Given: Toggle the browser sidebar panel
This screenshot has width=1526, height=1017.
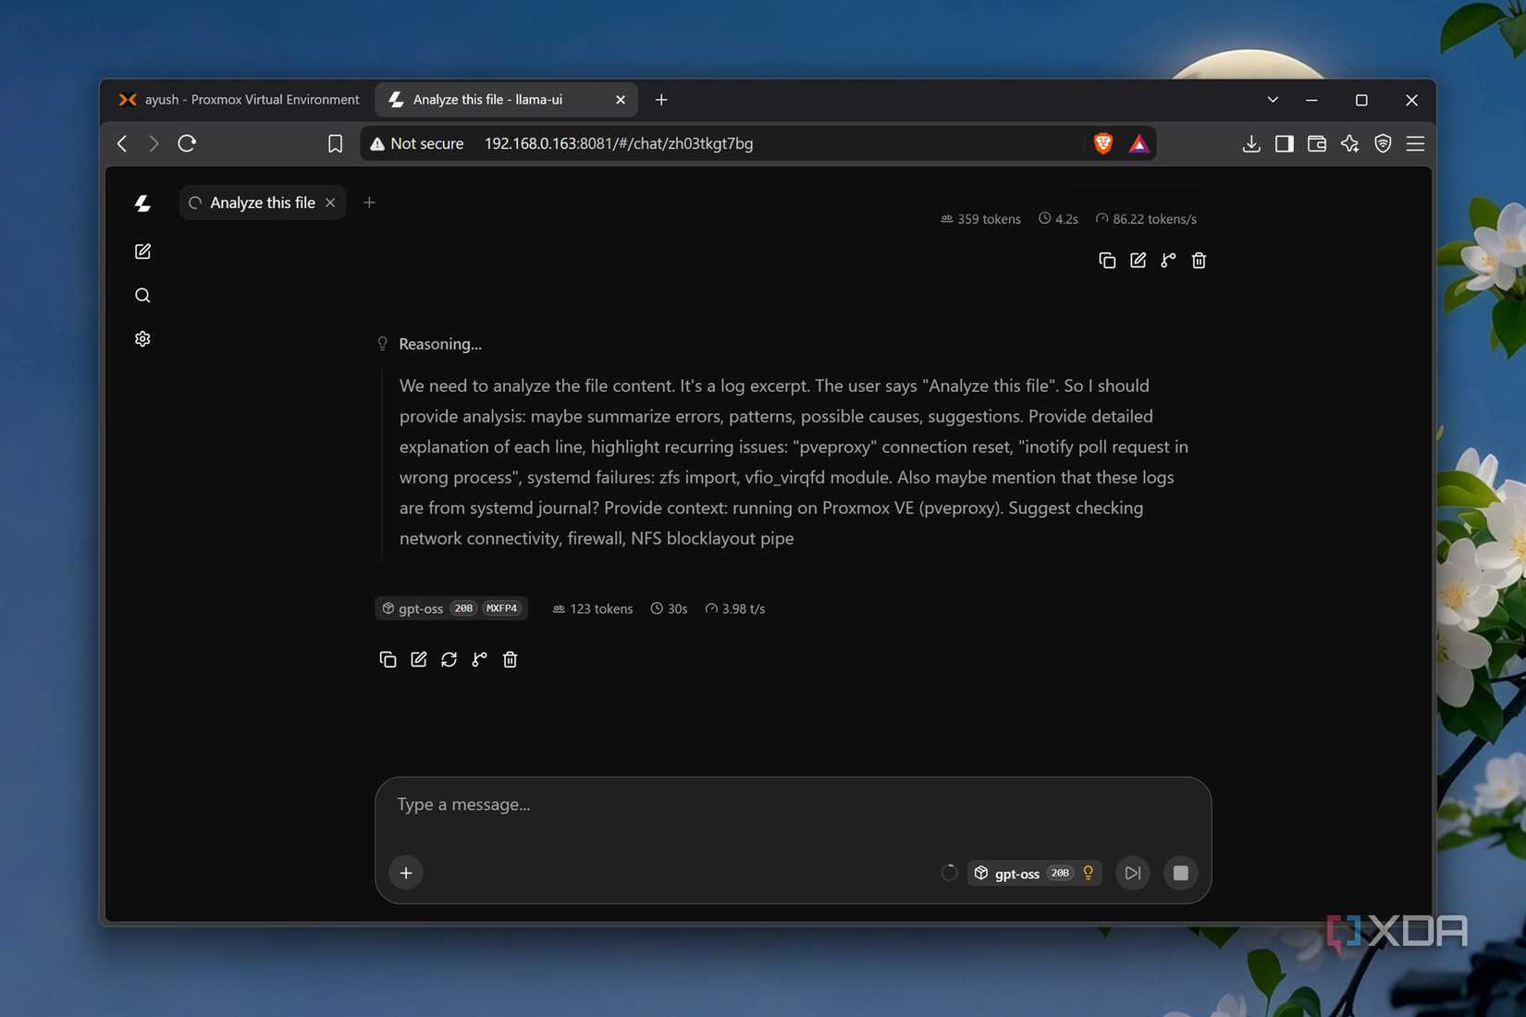Looking at the screenshot, I should (x=1284, y=143).
